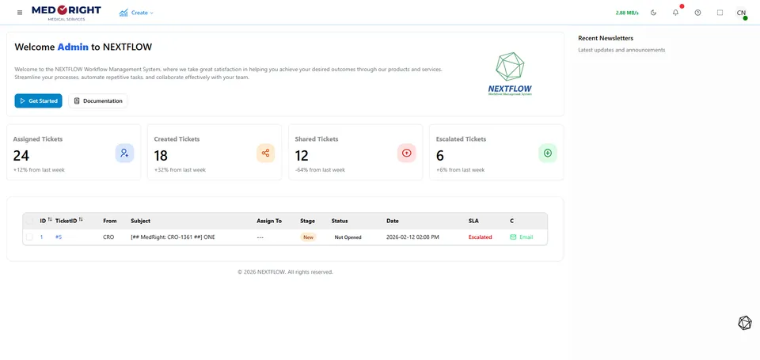Click the Escalated Tickets count 6
The width and height of the screenshot is (760, 360).
(439, 156)
